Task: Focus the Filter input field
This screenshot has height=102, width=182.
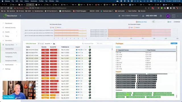Action: [104, 44]
